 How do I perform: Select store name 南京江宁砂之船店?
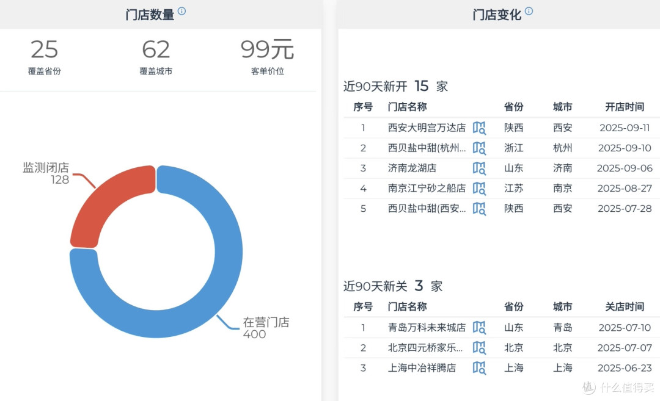pyautogui.click(x=427, y=189)
